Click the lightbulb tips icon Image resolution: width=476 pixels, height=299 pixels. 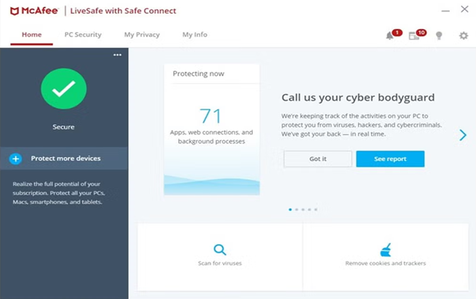(439, 36)
